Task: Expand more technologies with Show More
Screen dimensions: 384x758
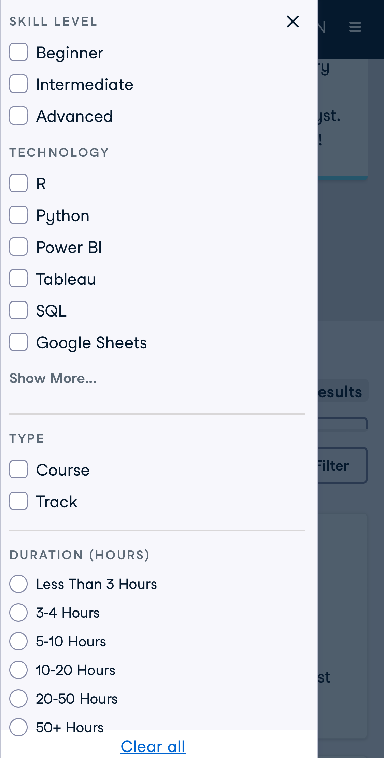Action: (x=53, y=378)
